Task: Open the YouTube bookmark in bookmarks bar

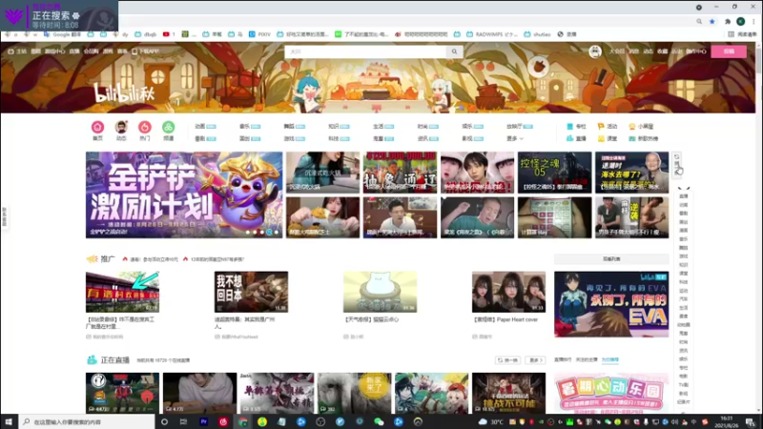Action: pos(169,34)
